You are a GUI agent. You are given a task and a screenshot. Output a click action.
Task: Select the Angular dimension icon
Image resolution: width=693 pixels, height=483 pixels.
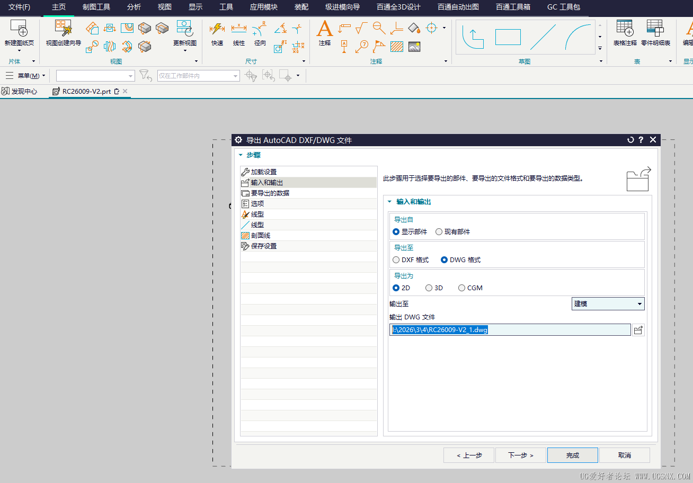(280, 28)
